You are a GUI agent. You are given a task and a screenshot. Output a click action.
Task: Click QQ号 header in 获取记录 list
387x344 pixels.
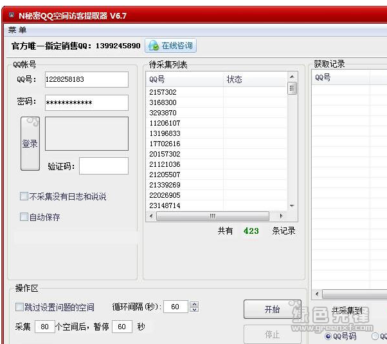[341, 78]
